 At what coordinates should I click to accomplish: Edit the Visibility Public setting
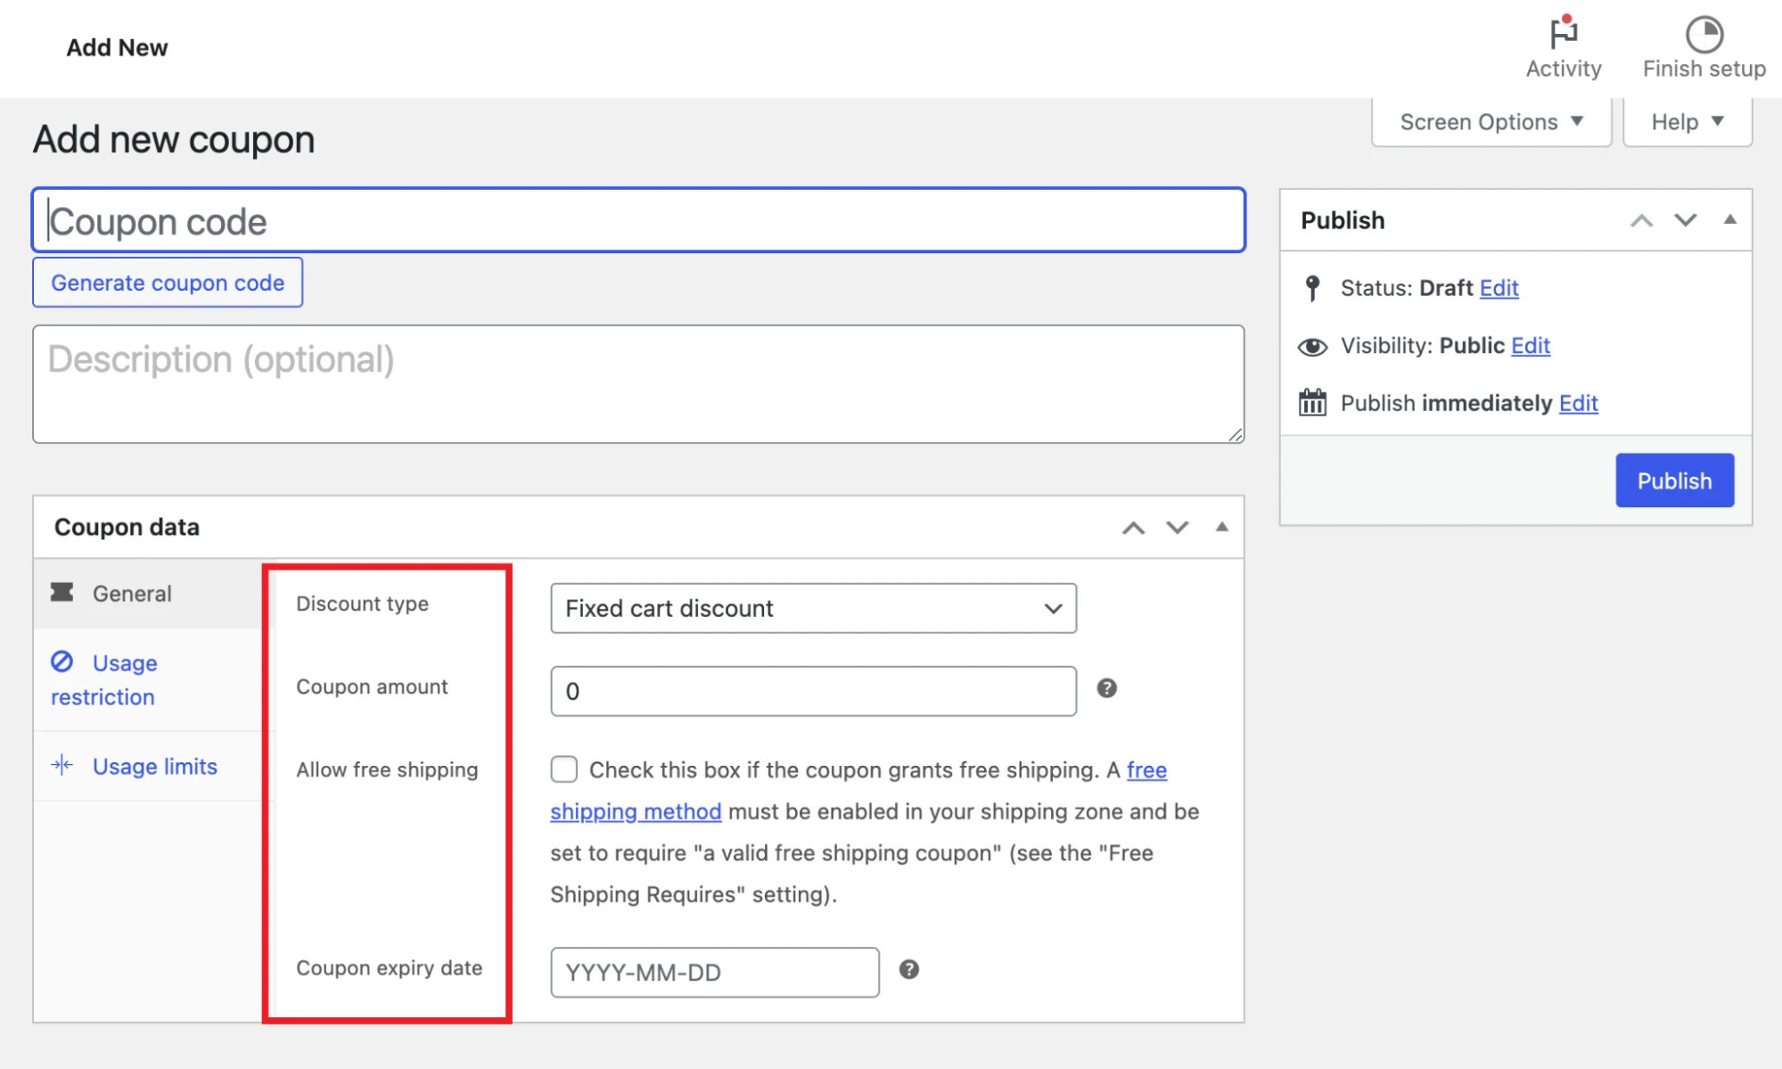point(1530,346)
